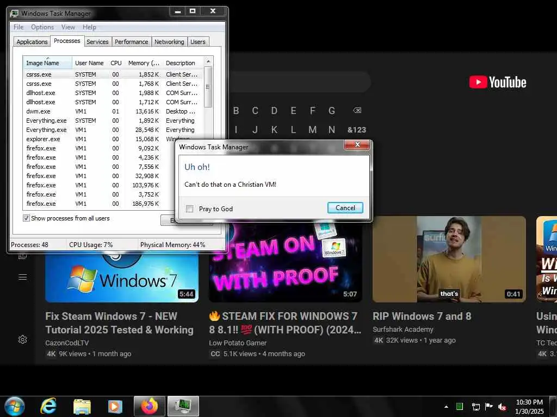The image size is (557, 417).
Task: Select Everything.exe row owned by SYSTEM
Action: (113, 121)
